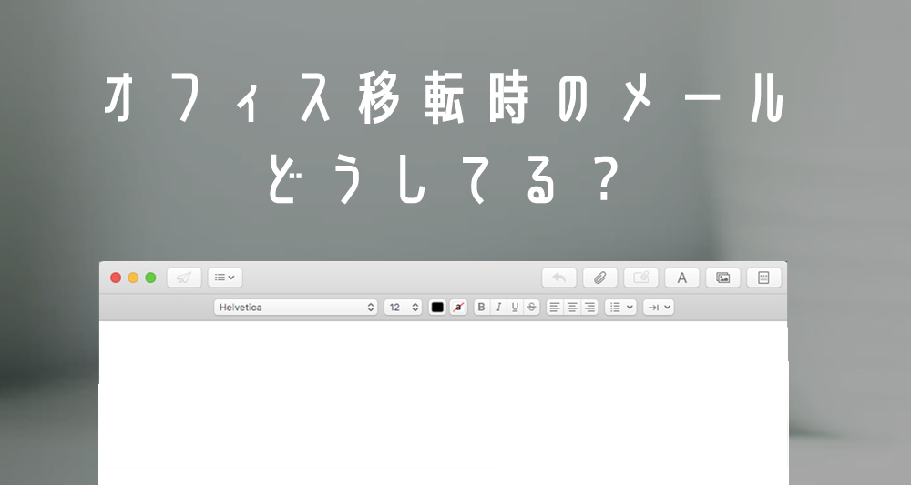Click inside the empty message body
Image resolution: width=911 pixels, height=485 pixels.
(x=444, y=403)
